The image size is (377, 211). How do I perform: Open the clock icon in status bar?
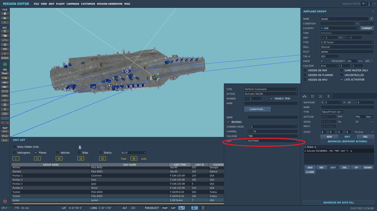(203, 208)
